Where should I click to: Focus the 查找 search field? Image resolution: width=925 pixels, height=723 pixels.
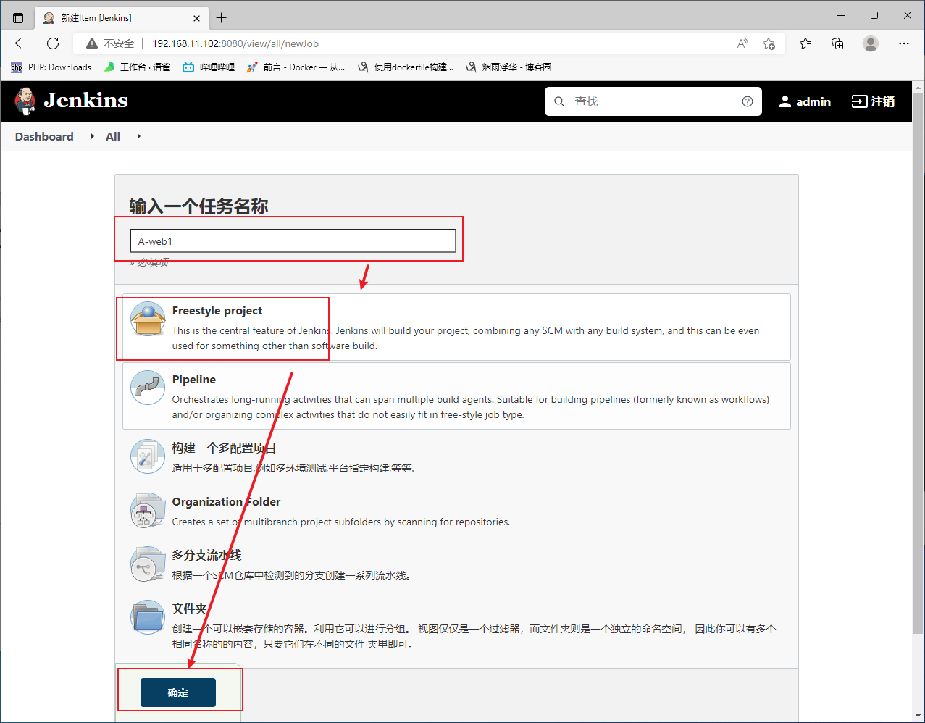(653, 101)
